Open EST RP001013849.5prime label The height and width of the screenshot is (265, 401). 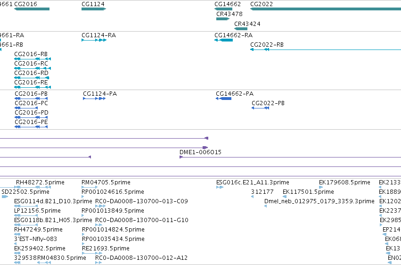coord(113,211)
